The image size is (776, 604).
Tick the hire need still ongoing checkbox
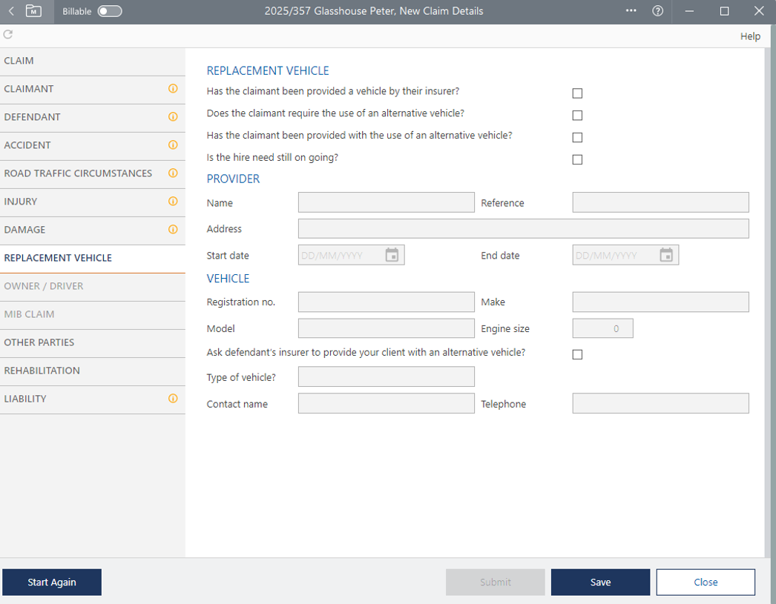coord(577,159)
